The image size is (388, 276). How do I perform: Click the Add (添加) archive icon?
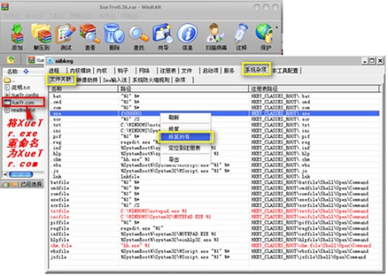tap(17, 35)
